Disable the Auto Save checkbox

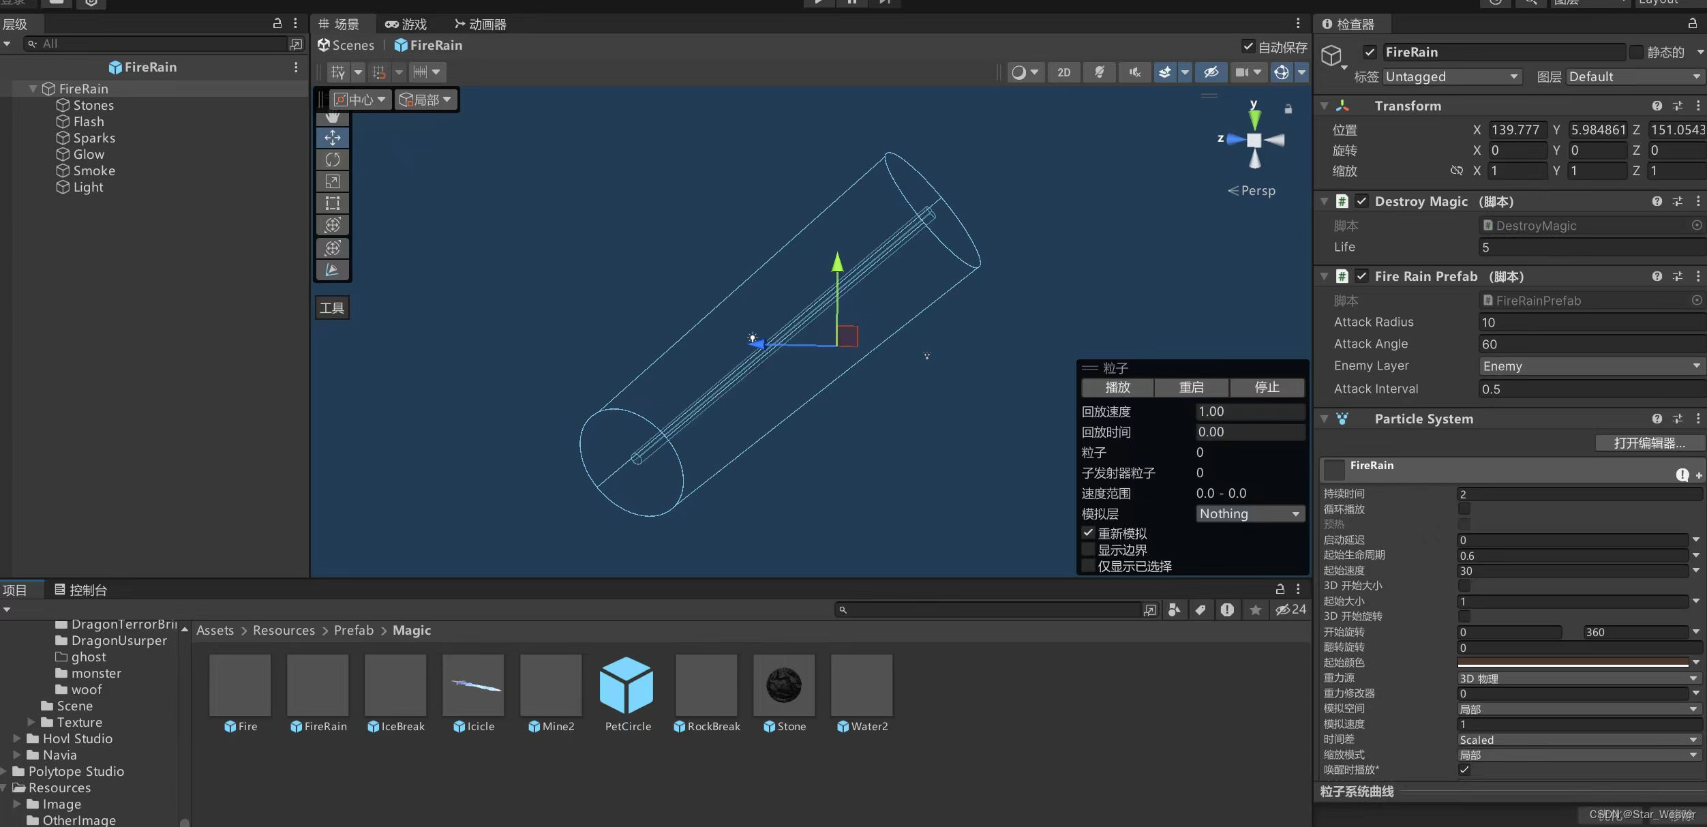click(1248, 46)
